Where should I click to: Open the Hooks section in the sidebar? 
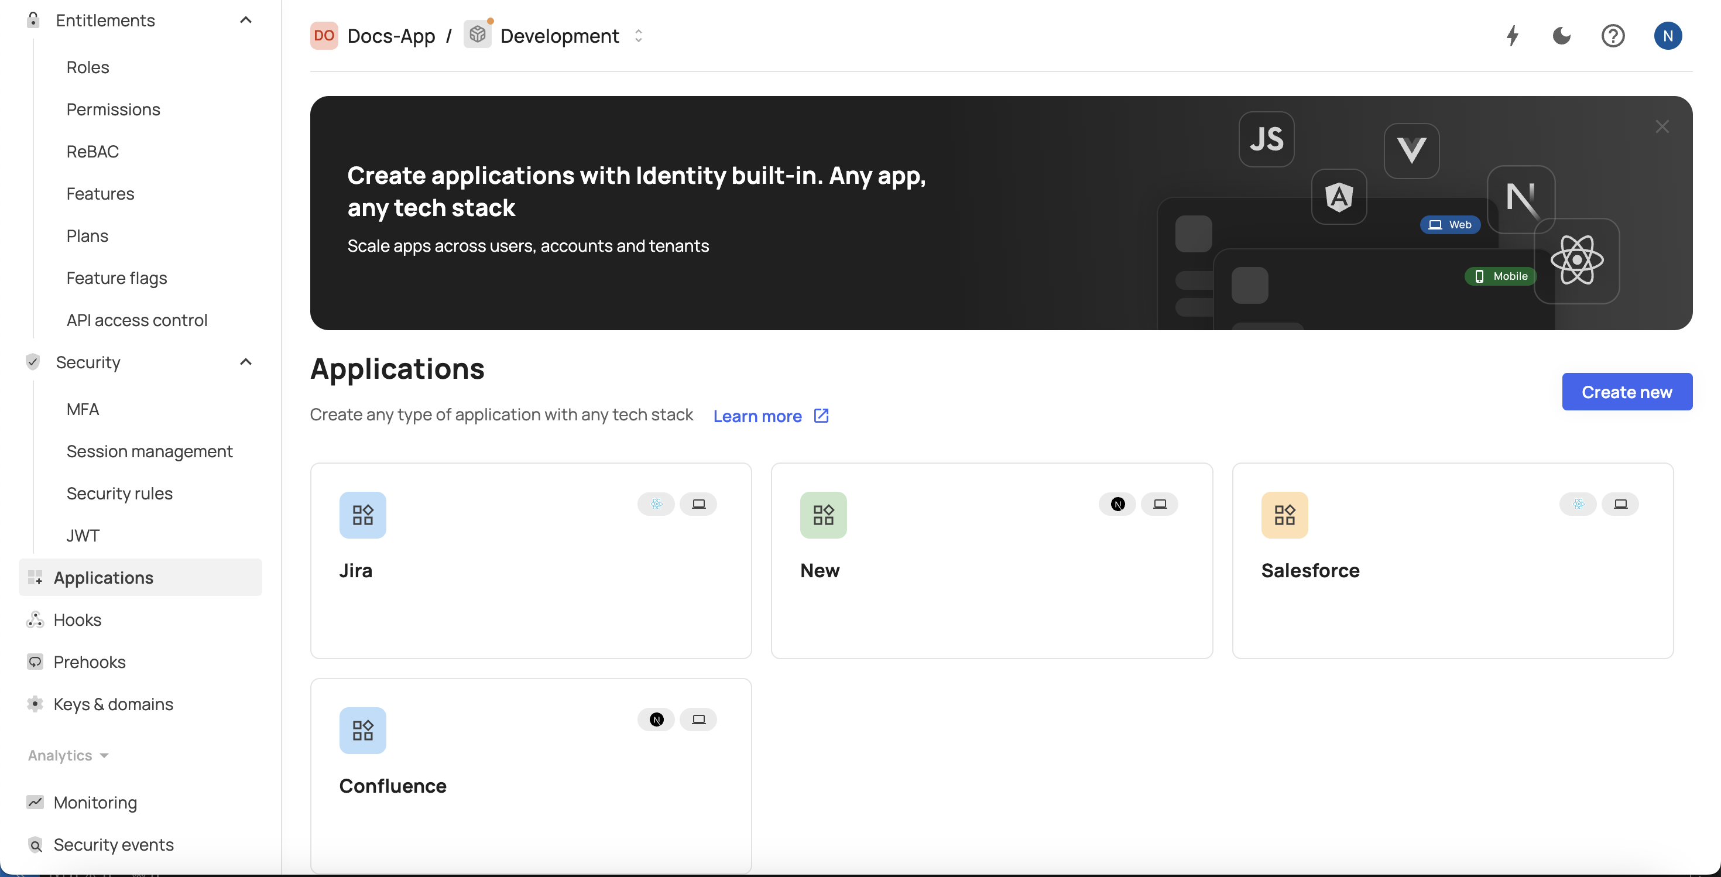(78, 619)
